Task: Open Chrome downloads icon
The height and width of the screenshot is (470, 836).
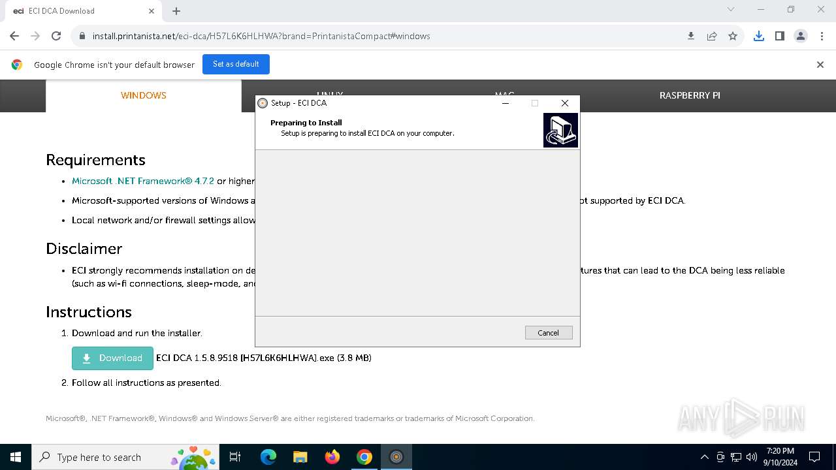Action: click(x=759, y=36)
